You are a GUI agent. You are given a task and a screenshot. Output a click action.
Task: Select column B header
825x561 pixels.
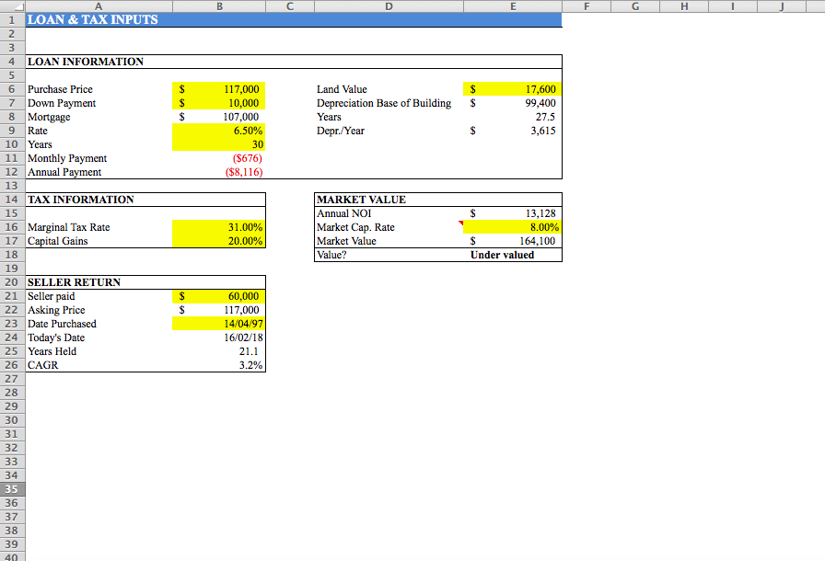[x=219, y=6]
